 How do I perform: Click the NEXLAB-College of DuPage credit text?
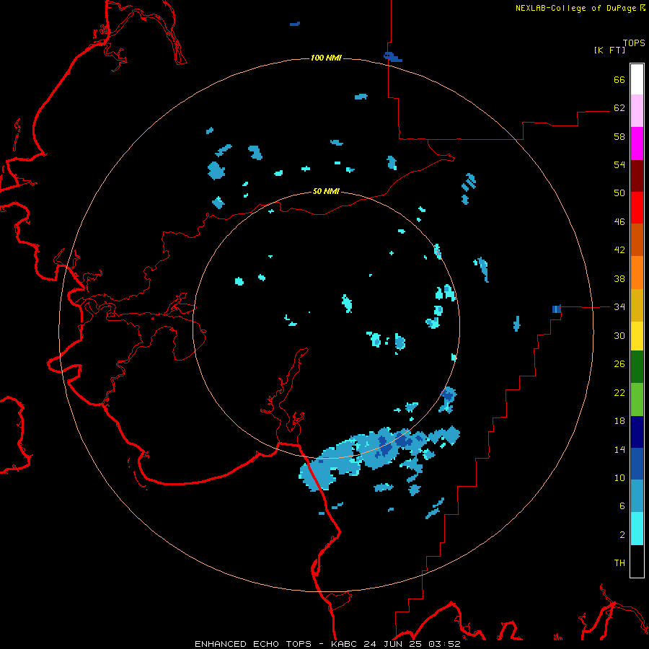coord(575,8)
